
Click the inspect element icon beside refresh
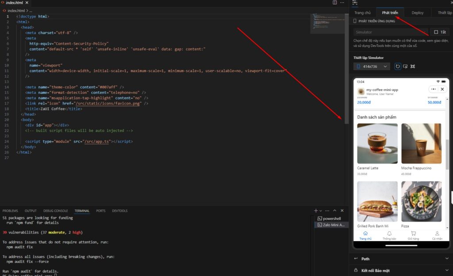[x=405, y=66]
